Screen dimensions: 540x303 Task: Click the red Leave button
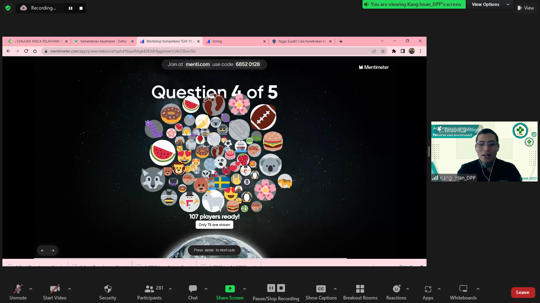pos(523,292)
